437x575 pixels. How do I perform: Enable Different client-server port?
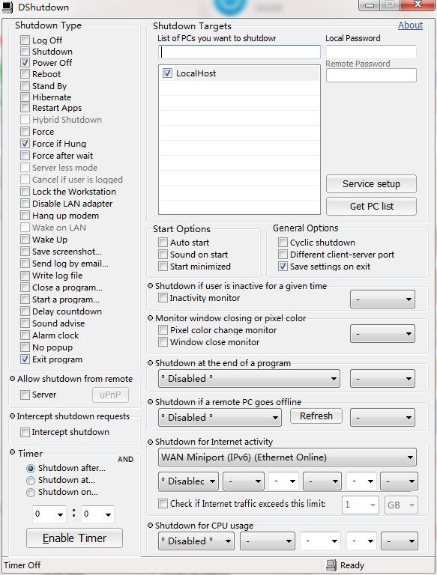point(283,255)
